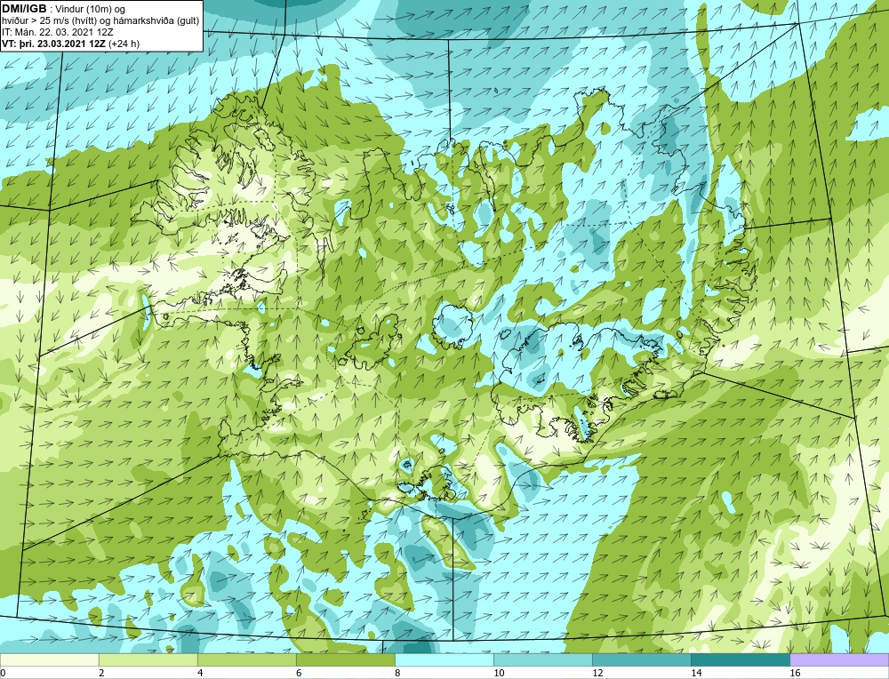Click the legend scale label 16
889x679 pixels.
tap(795, 673)
